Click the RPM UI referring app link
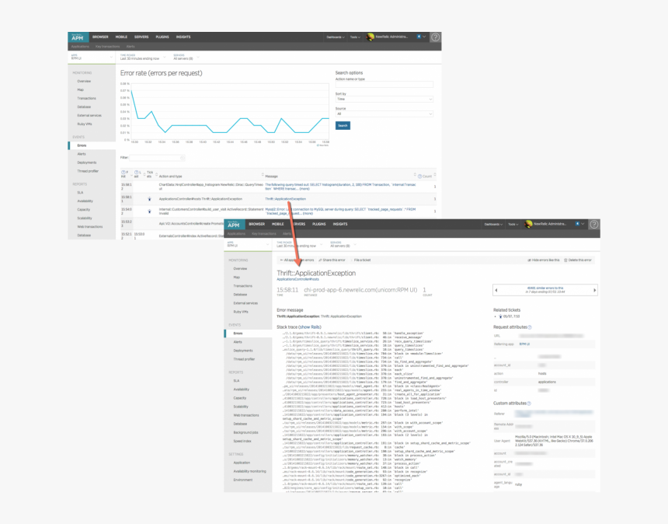668x524 pixels. tap(524, 344)
